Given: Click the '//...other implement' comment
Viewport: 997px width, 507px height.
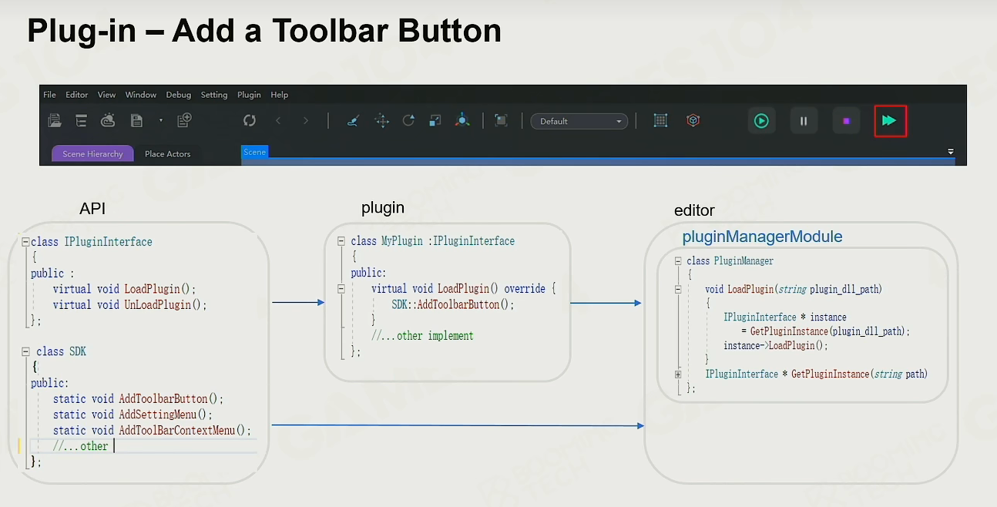Looking at the screenshot, I should click(422, 336).
